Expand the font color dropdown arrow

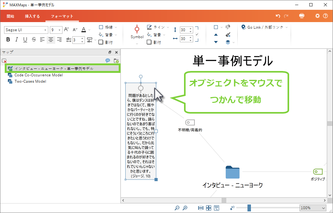89,30
